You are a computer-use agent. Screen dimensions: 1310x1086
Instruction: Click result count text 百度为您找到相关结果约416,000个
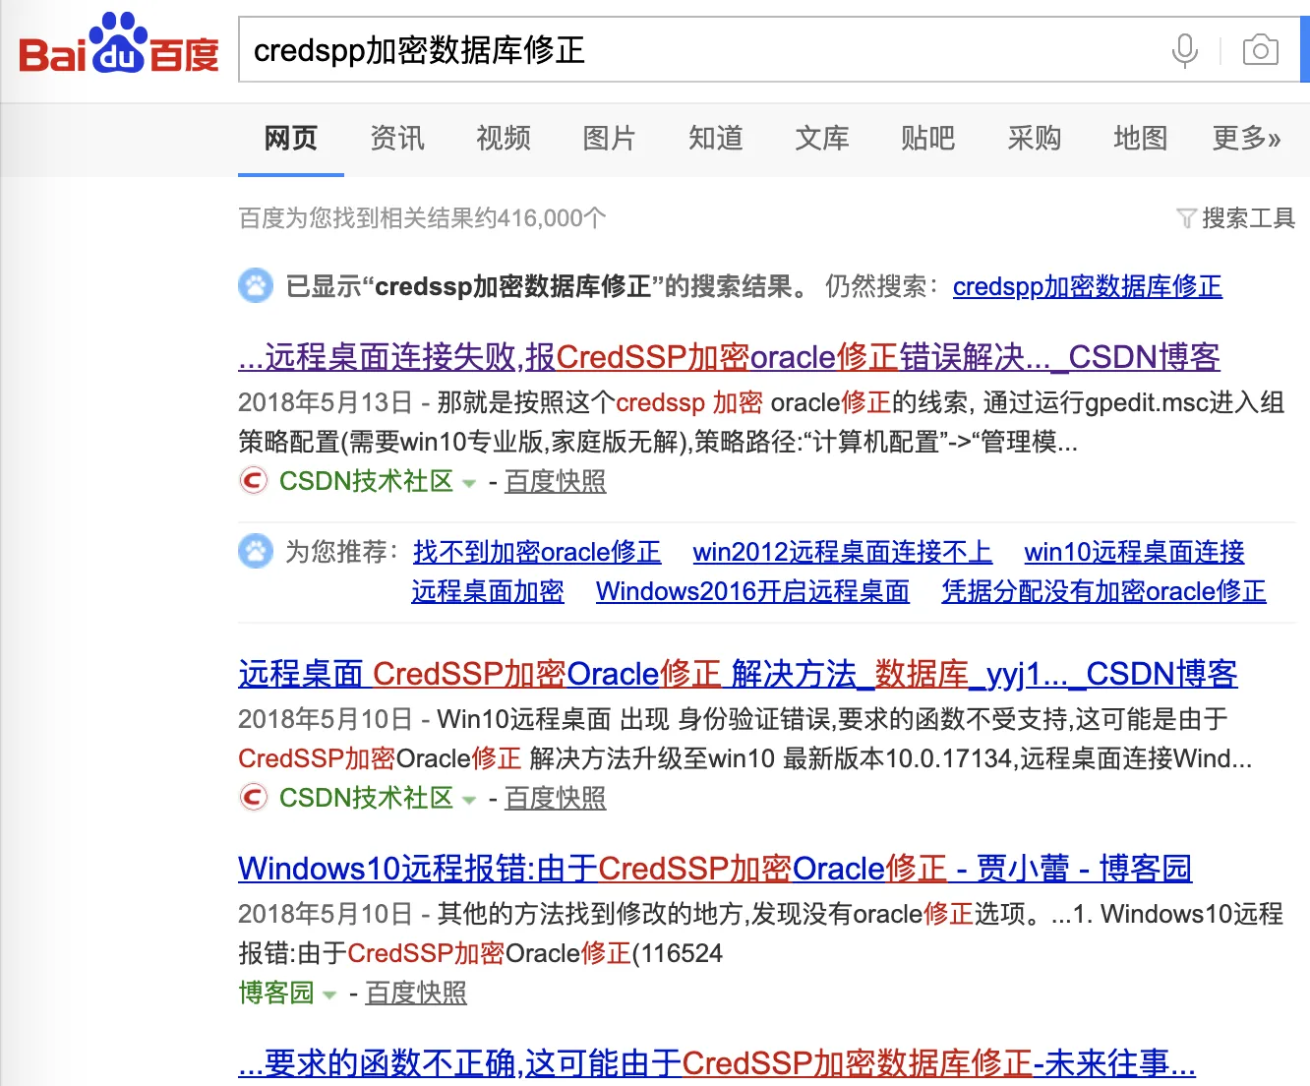click(x=422, y=218)
